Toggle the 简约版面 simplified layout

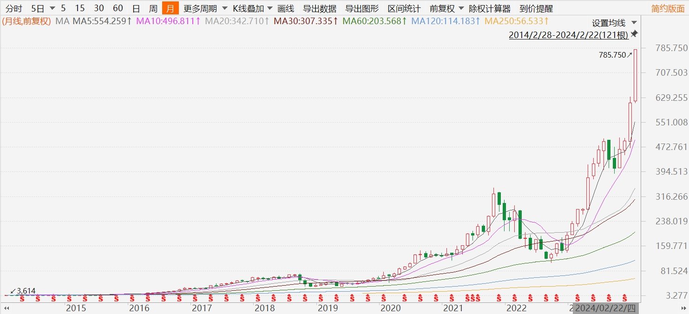(668, 8)
